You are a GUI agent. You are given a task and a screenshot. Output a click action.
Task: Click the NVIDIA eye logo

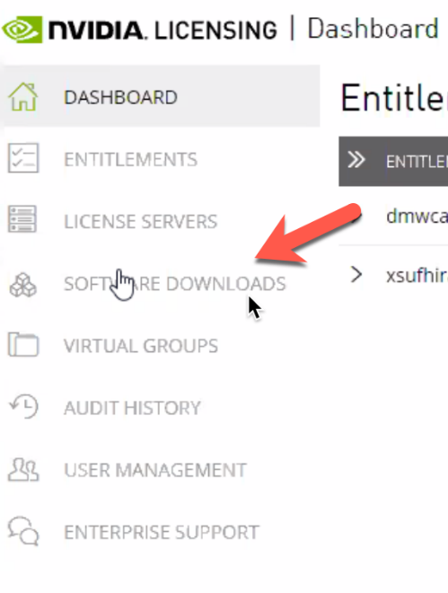tap(22, 30)
